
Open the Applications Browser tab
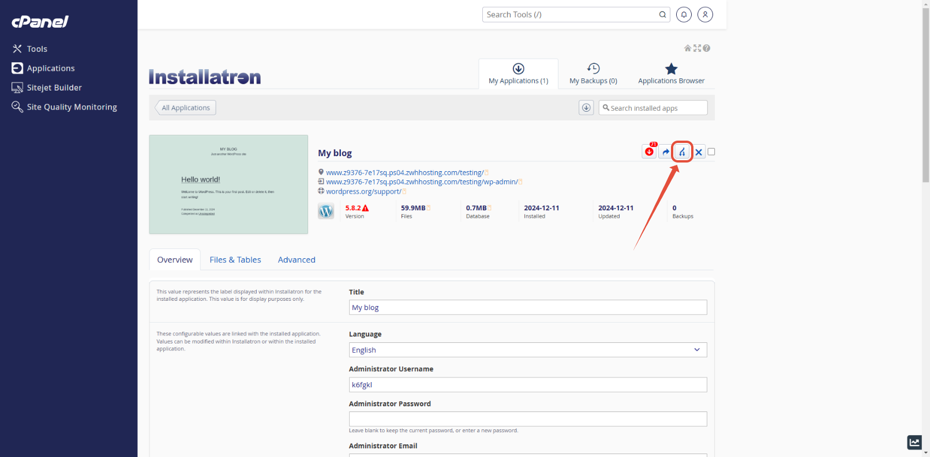point(671,74)
